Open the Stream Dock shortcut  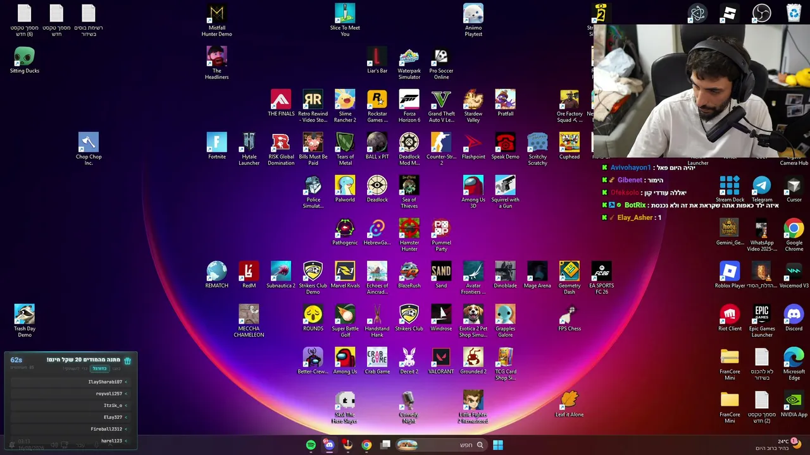tap(730, 190)
